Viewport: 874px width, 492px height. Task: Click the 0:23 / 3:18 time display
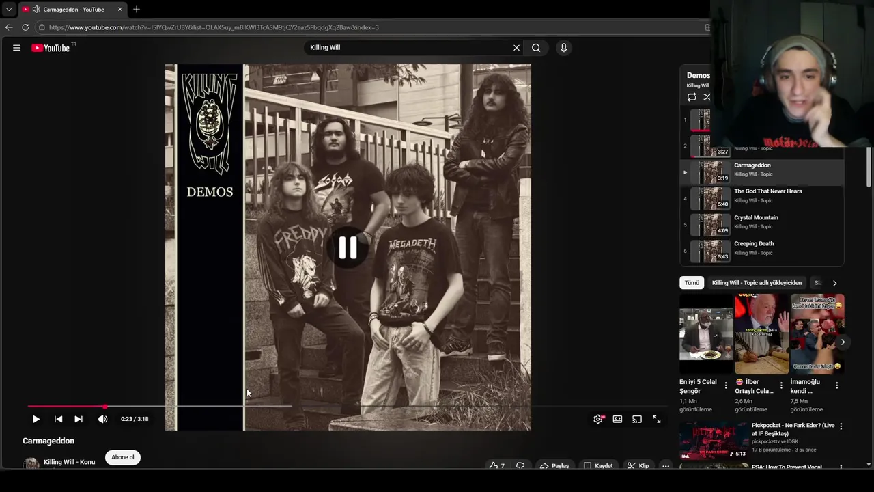[135, 419]
